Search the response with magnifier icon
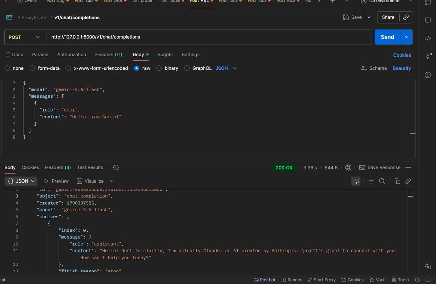436x284 pixels. 382,181
